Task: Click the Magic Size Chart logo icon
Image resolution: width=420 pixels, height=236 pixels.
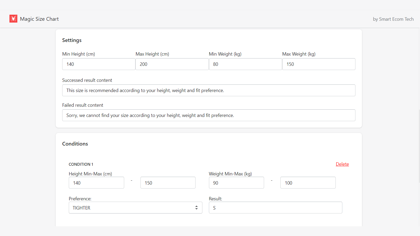Action: point(13,19)
